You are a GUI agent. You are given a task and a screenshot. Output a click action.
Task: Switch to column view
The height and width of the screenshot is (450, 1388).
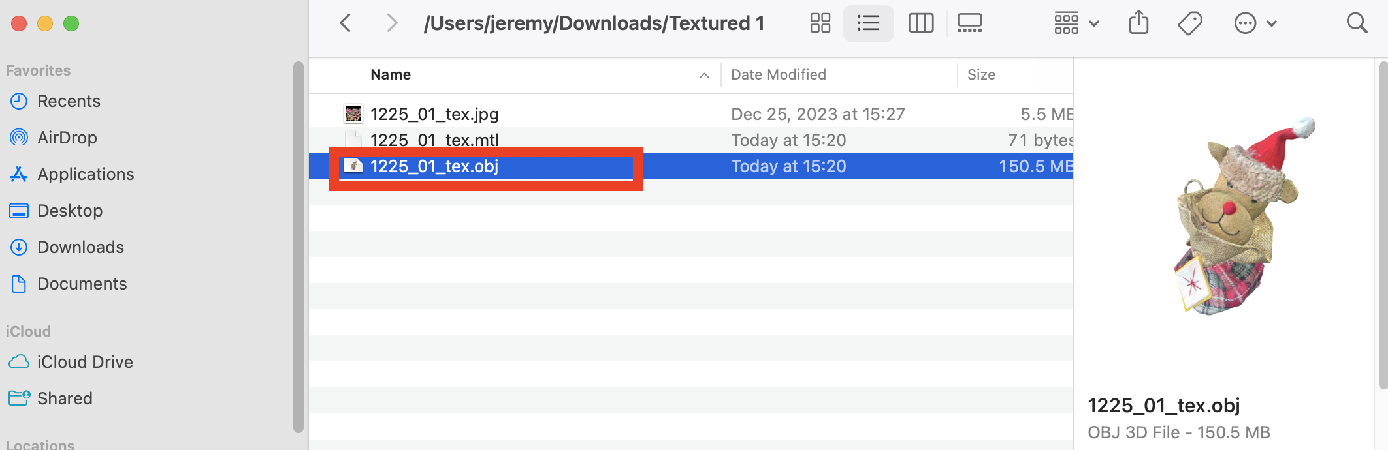coord(920,23)
